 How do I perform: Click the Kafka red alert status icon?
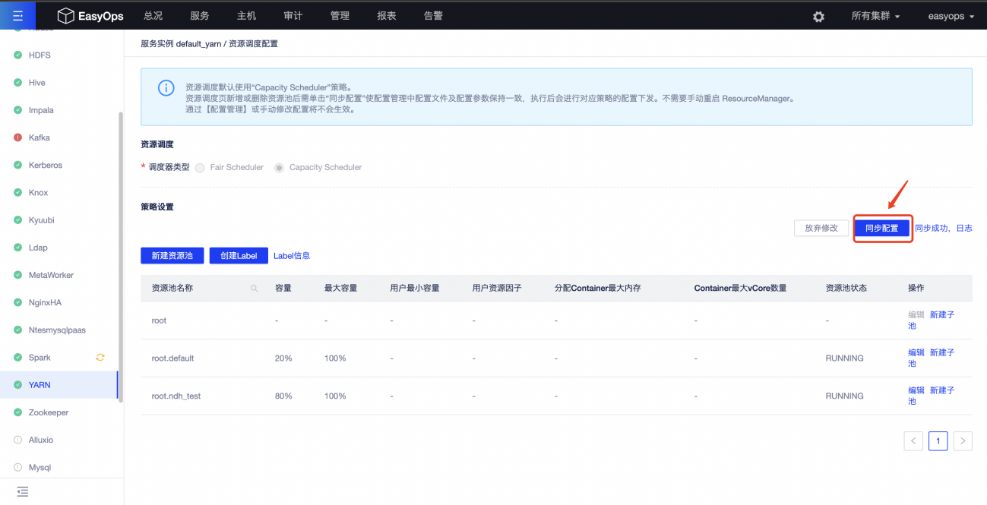(x=17, y=138)
